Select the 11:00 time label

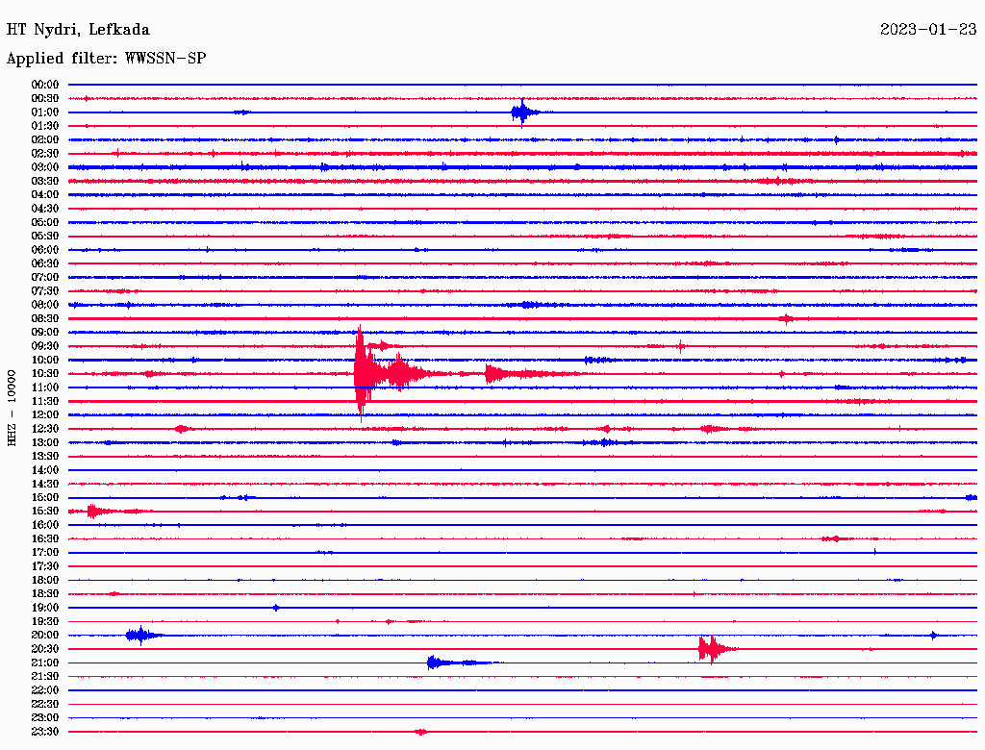pyautogui.click(x=45, y=387)
